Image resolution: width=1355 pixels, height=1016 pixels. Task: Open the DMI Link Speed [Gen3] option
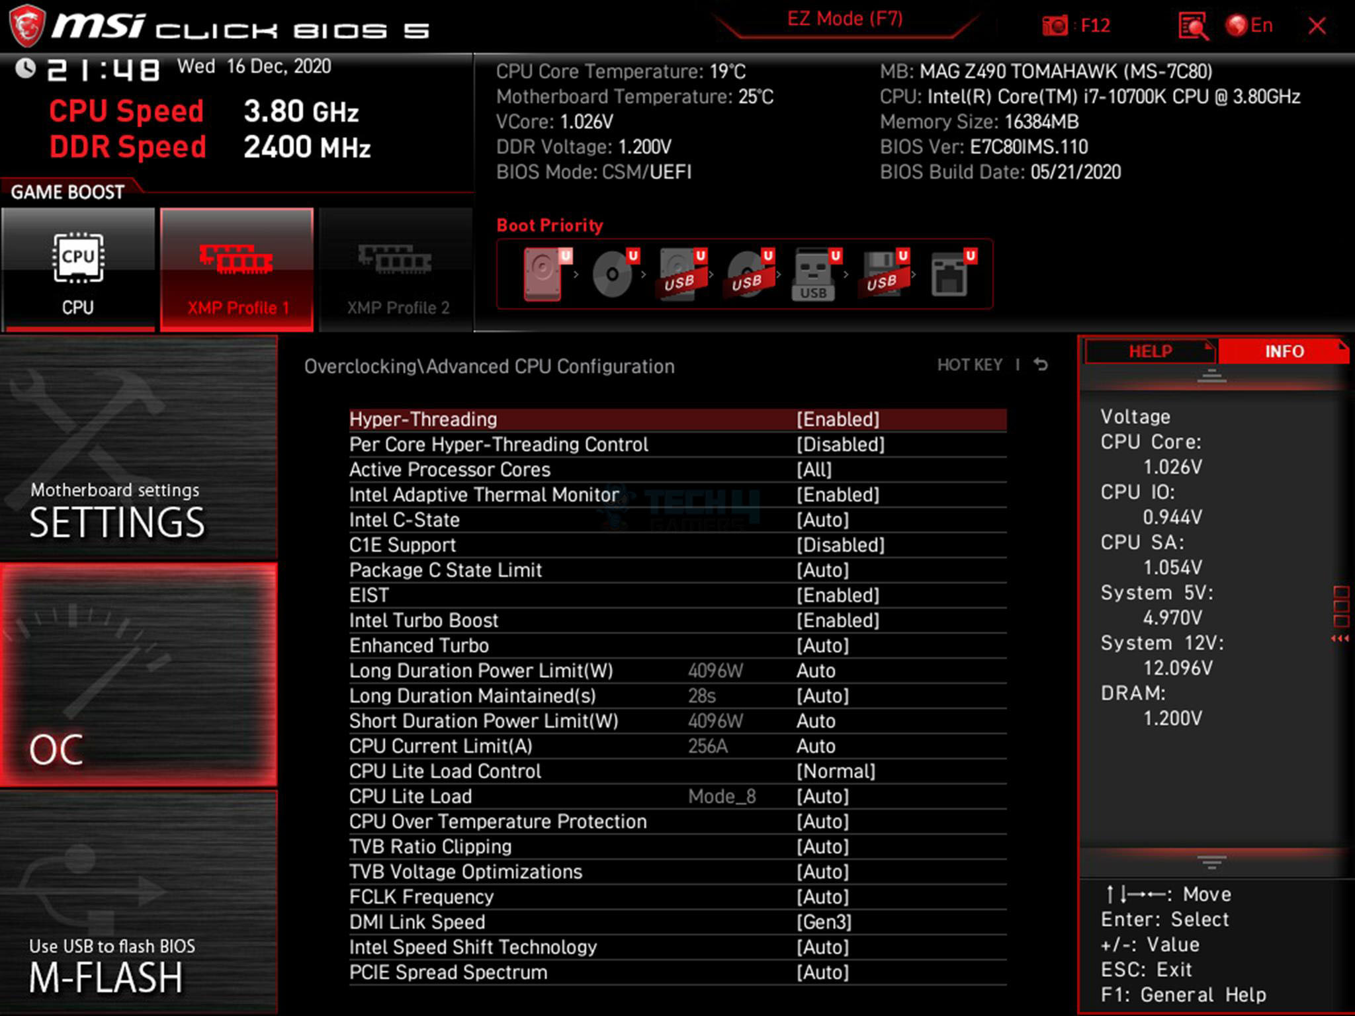677,922
